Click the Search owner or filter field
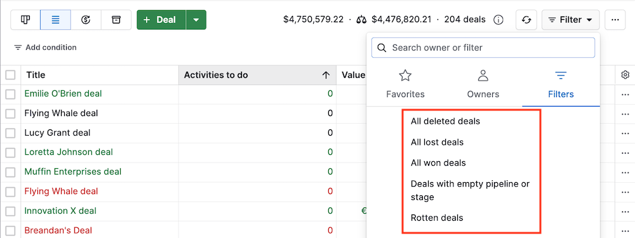Screen dimensions: 635x238 pos(483,48)
